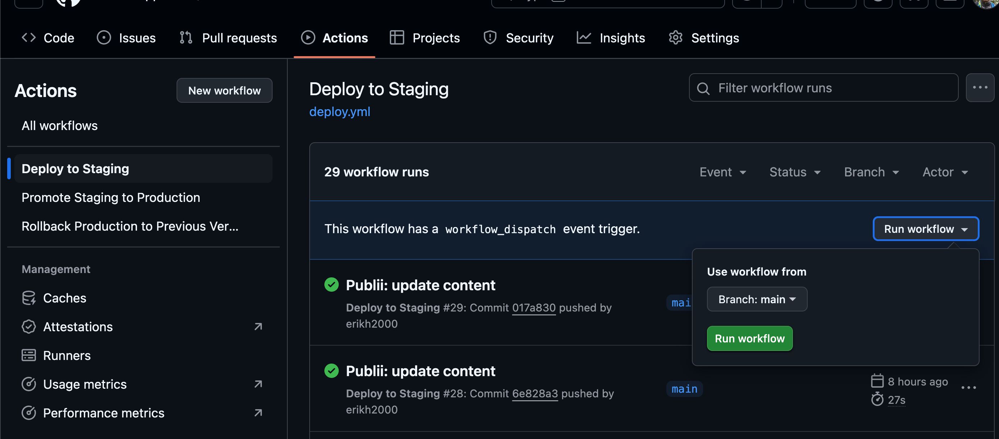Click the Code tab brackets icon
The image size is (999, 439).
pos(29,38)
